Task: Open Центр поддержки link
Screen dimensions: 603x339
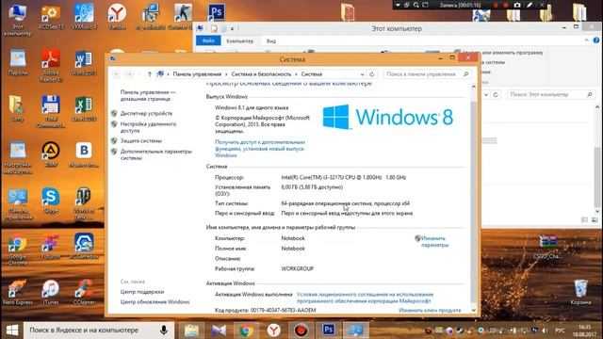Action: pos(142,292)
